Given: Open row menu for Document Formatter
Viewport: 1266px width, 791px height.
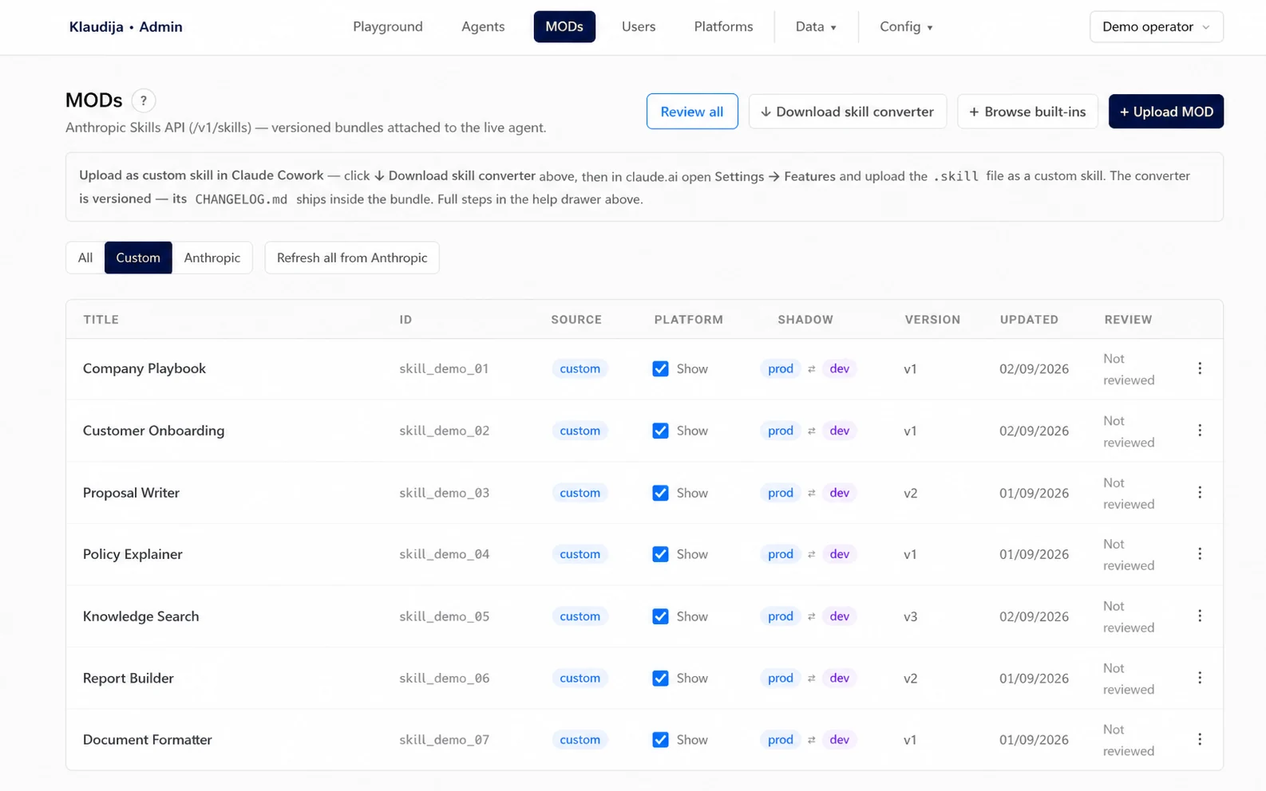Looking at the screenshot, I should coord(1199,740).
